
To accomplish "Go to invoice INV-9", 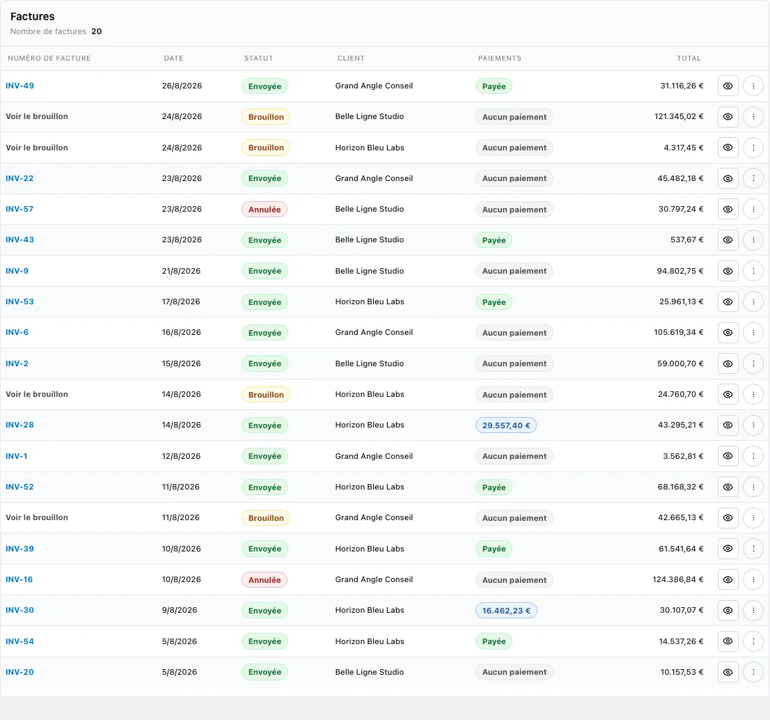I will click(x=17, y=271).
